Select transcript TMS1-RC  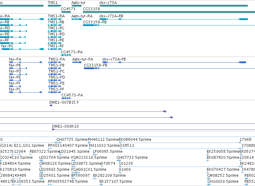56,28
